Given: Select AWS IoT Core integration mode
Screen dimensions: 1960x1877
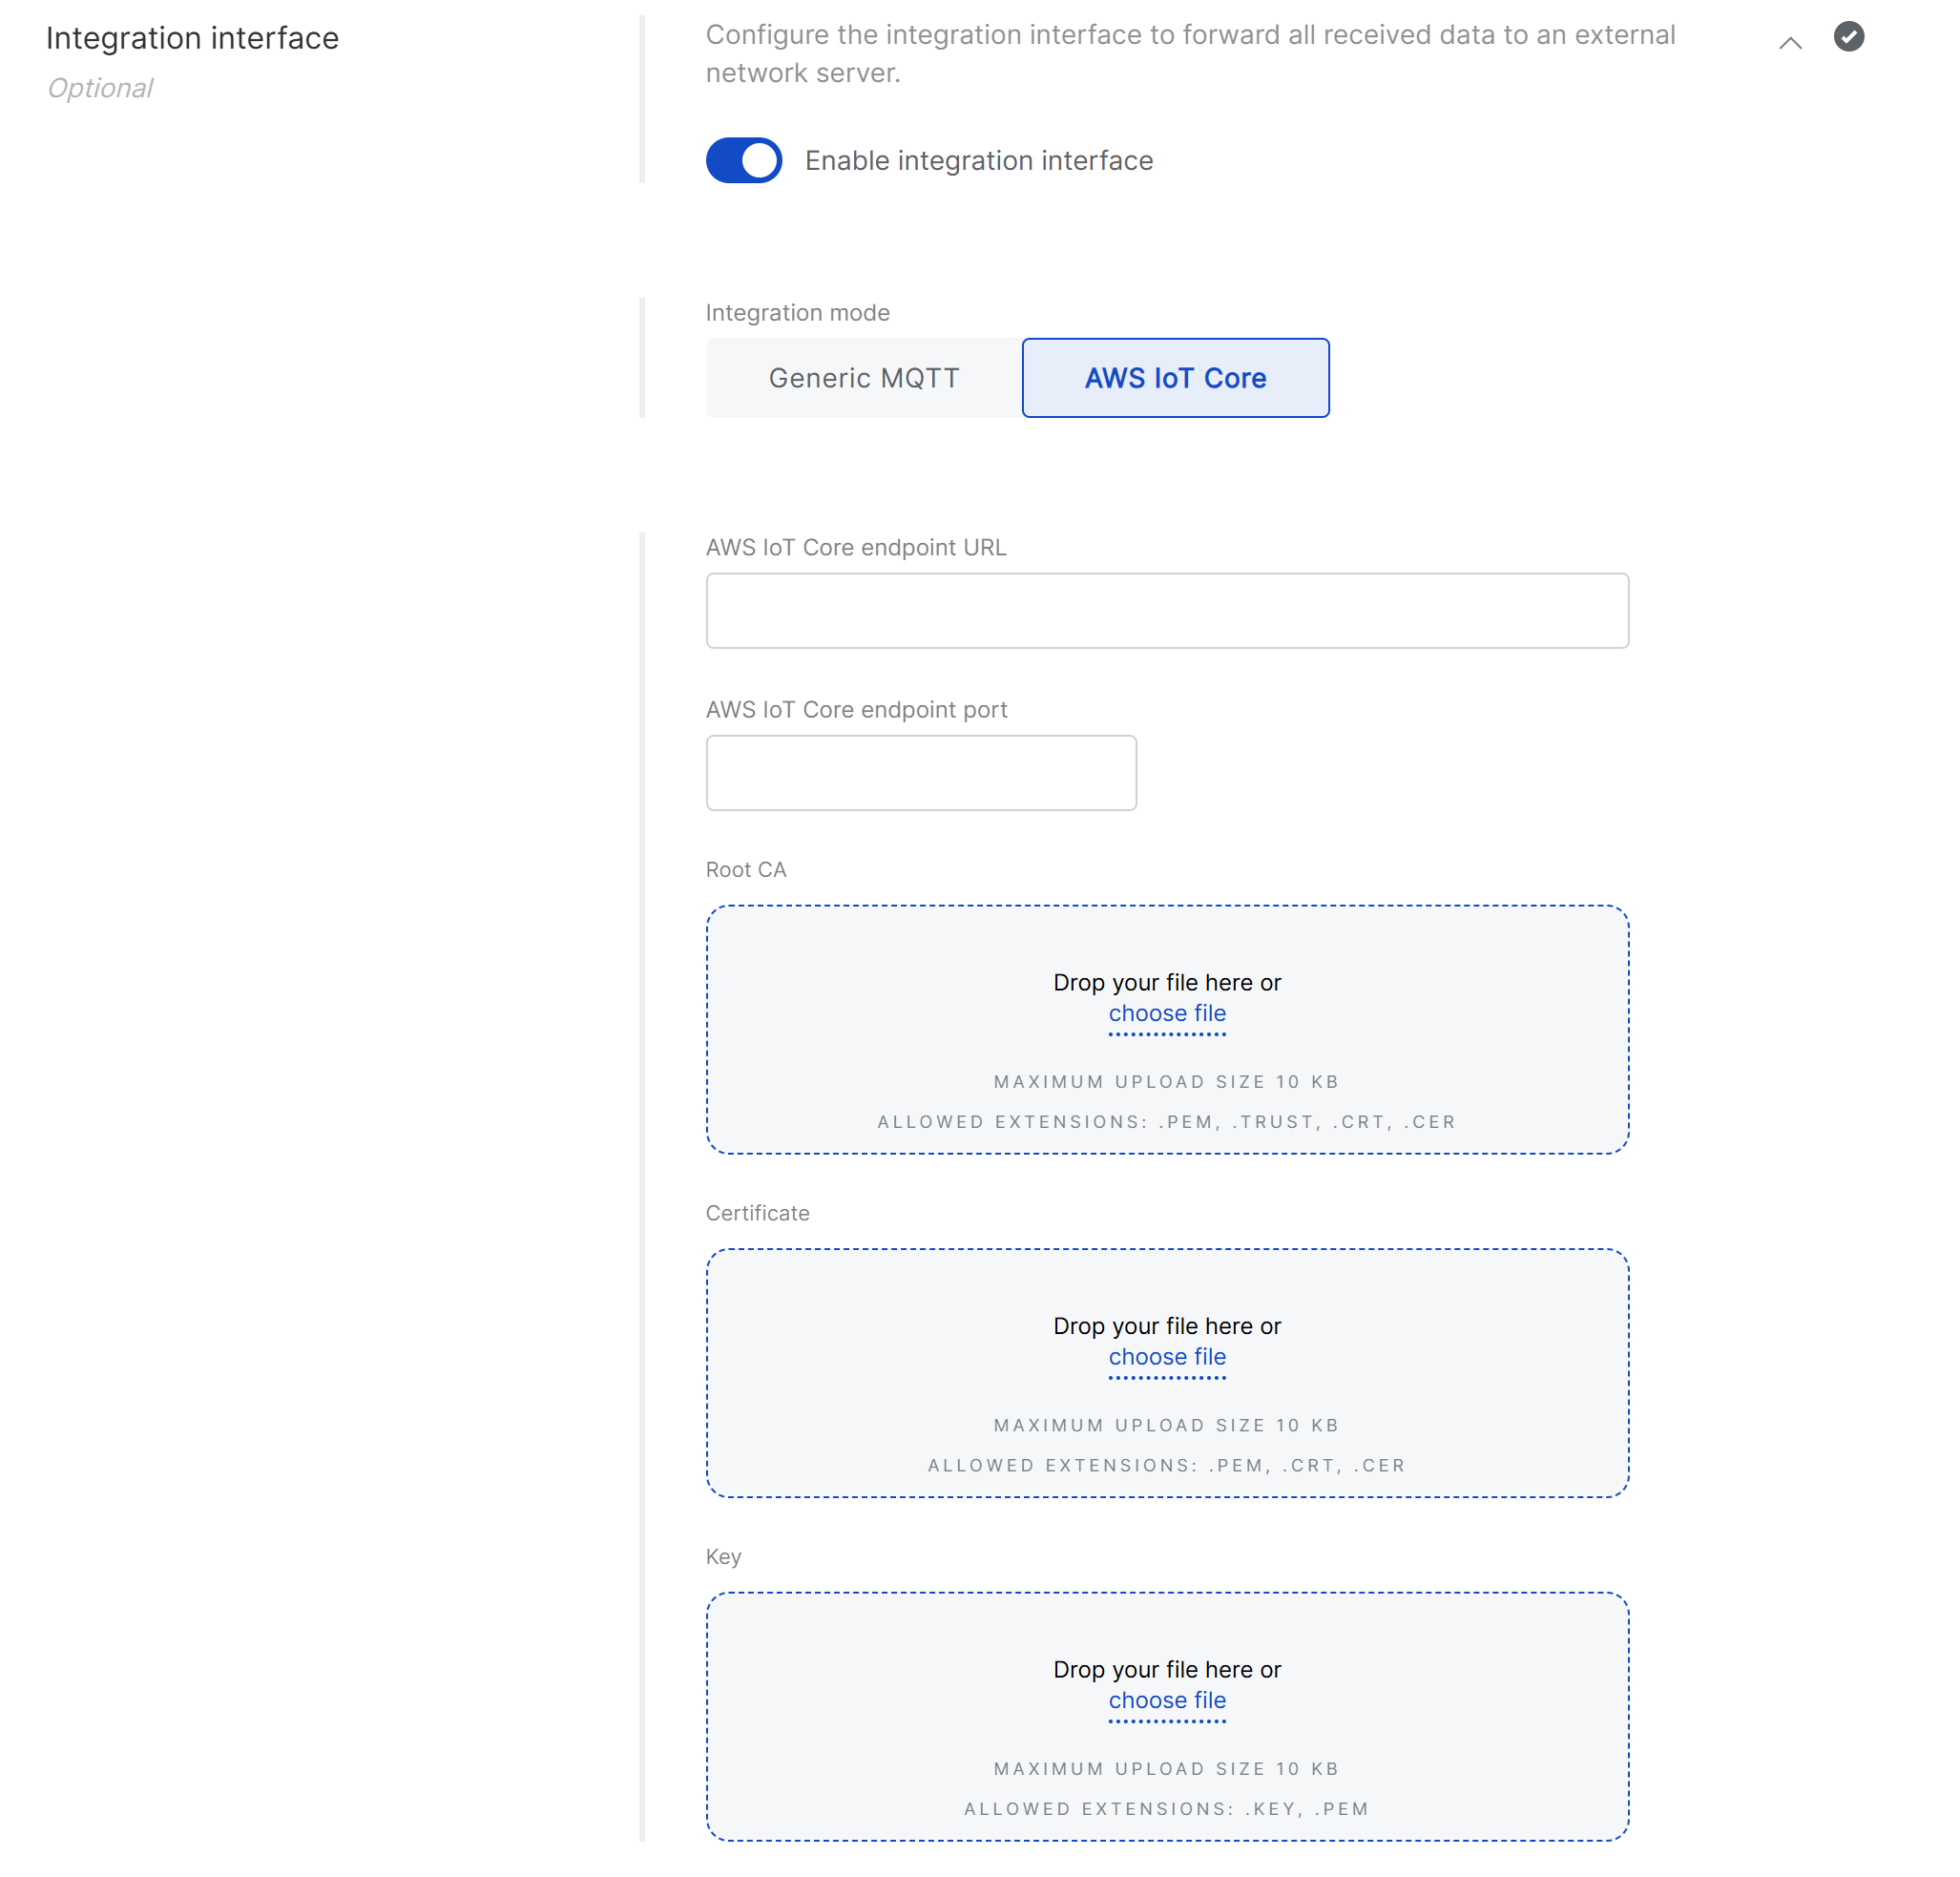Looking at the screenshot, I should coord(1175,378).
